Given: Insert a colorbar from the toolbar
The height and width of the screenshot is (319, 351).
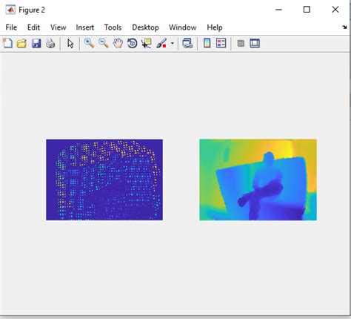Looking at the screenshot, I should [207, 43].
